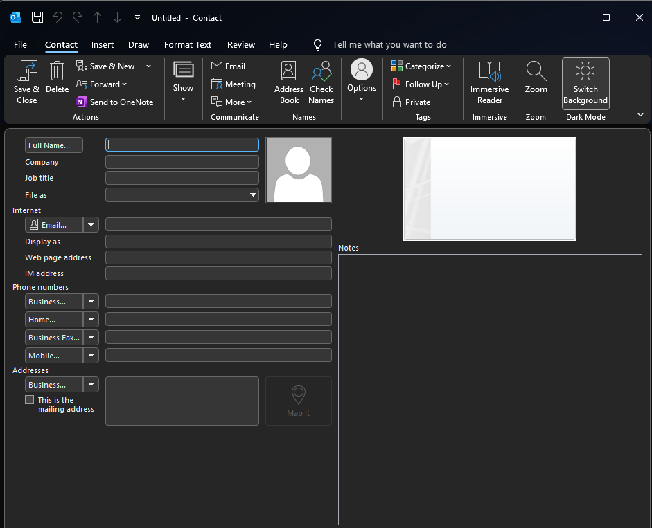The height and width of the screenshot is (528, 652).
Task: Open the Insert ribbon tab
Action: click(103, 44)
